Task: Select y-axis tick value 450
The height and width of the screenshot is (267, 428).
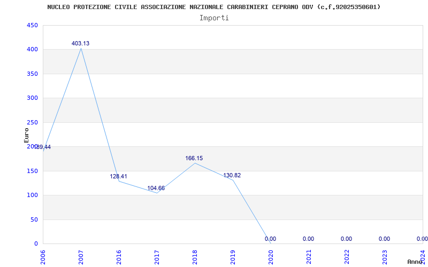Action: coord(32,25)
